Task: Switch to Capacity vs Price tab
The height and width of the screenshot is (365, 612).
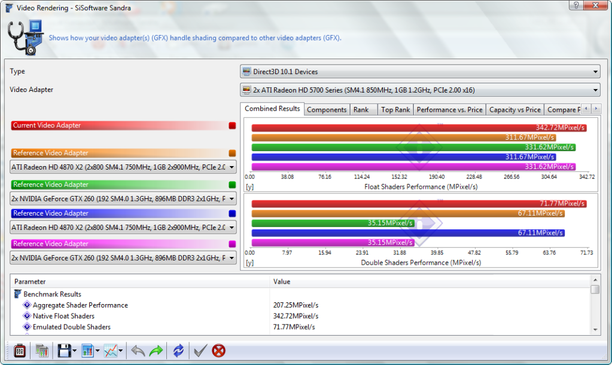Action: (x=515, y=110)
